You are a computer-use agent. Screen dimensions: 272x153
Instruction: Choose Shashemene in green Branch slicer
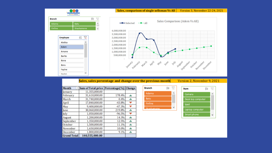pyautogui.click(x=84, y=28)
